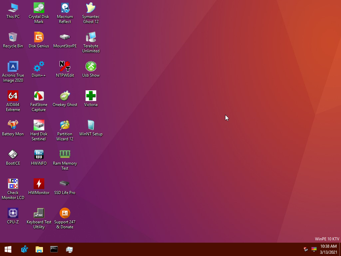Open BootICE utility
The height and width of the screenshot is (256, 341).
pyautogui.click(x=13, y=157)
